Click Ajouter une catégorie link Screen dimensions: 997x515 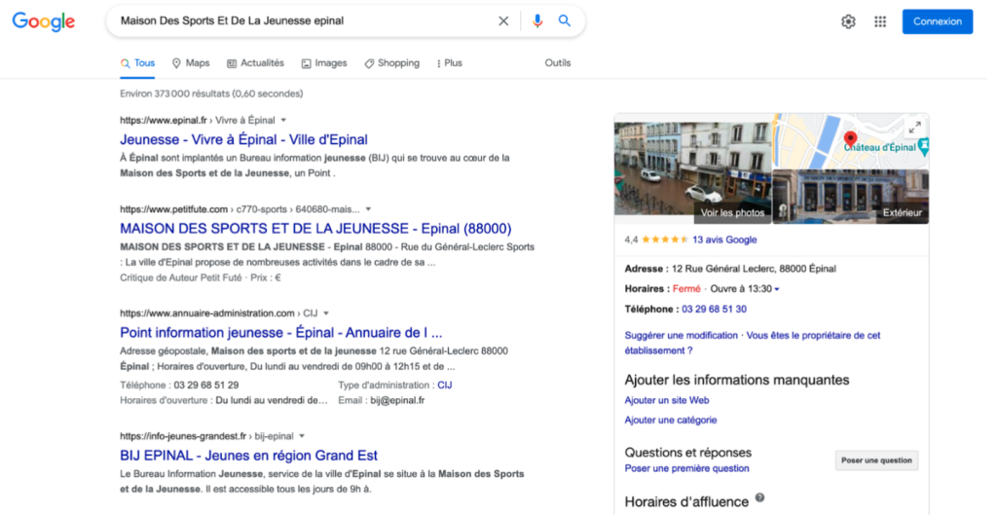[x=670, y=420]
